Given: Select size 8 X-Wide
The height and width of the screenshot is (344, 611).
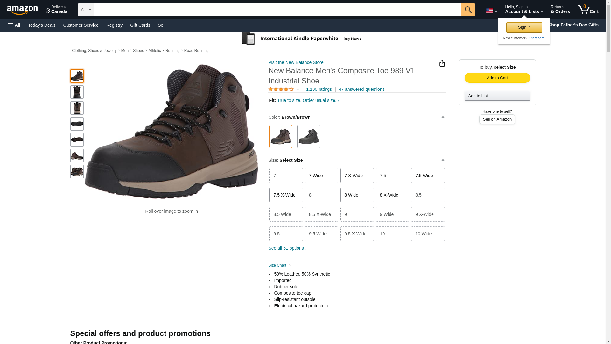Looking at the screenshot, I should 392,195.
